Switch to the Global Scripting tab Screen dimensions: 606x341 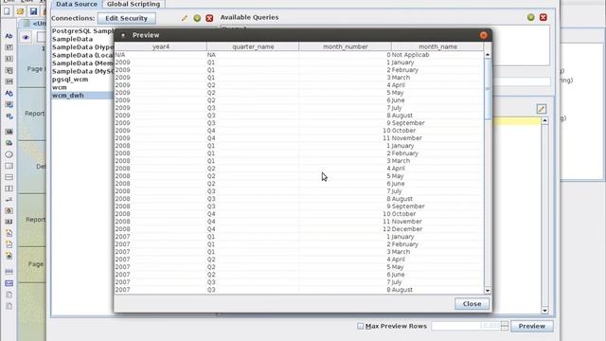coord(134,4)
